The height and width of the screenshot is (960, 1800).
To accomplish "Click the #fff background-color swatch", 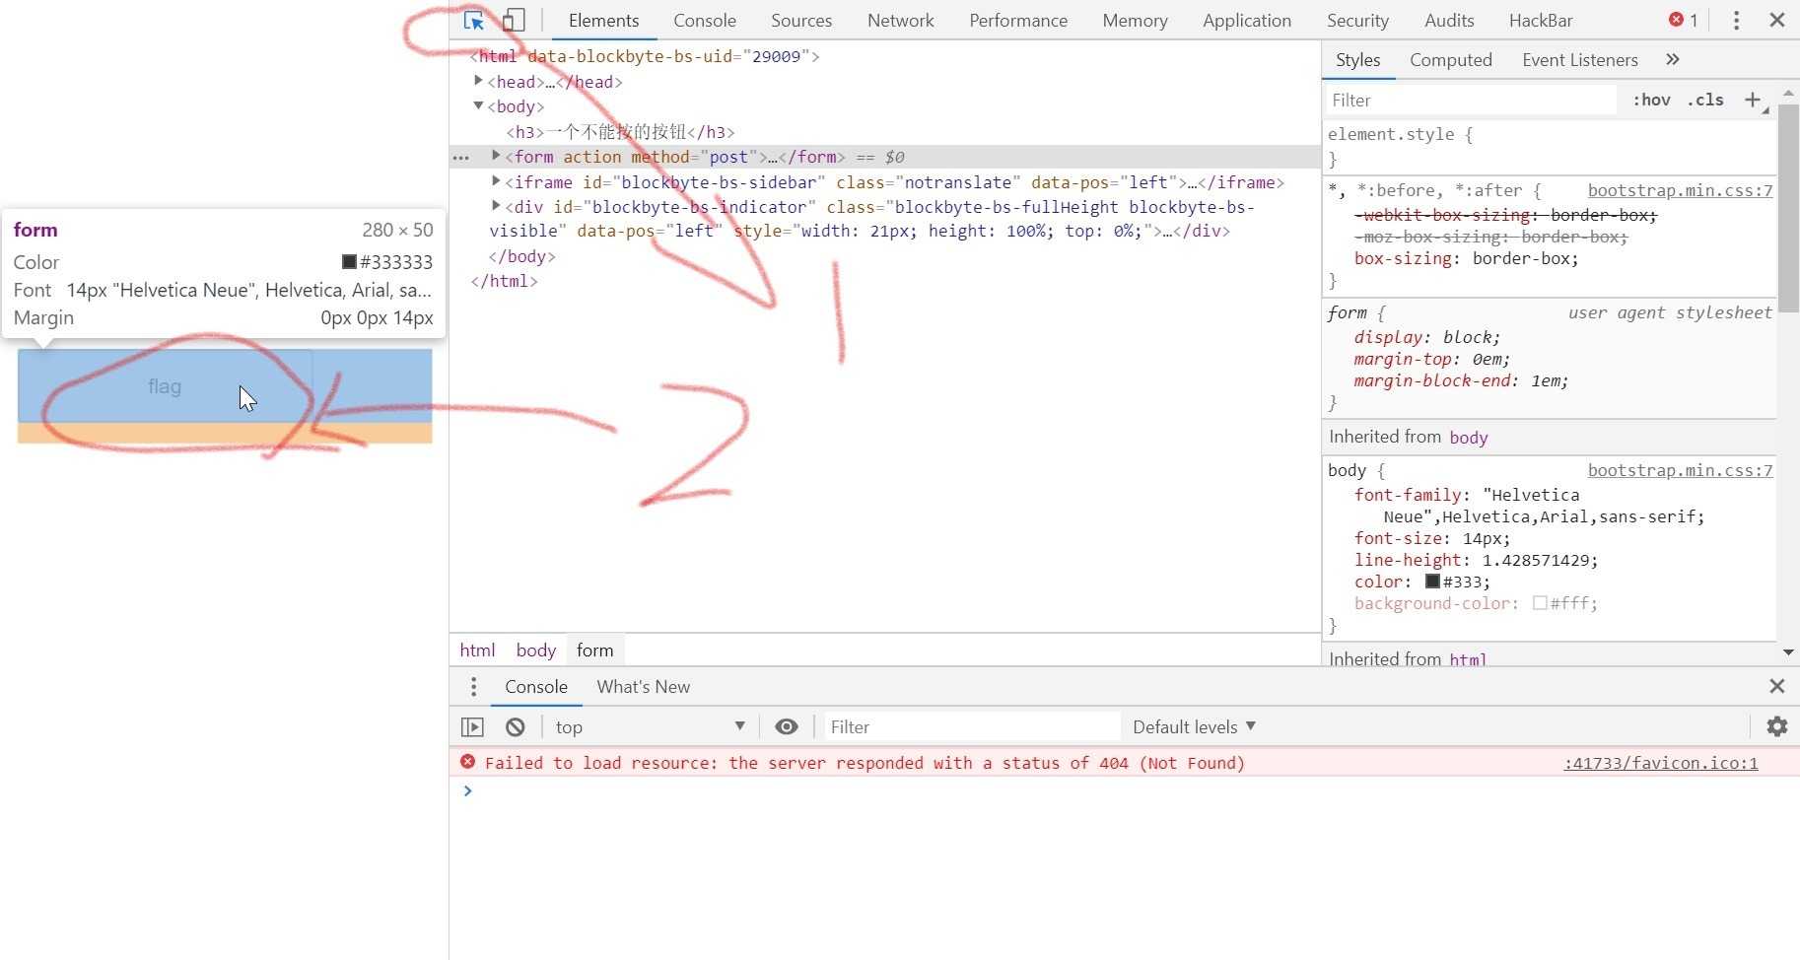I will (x=1540, y=603).
